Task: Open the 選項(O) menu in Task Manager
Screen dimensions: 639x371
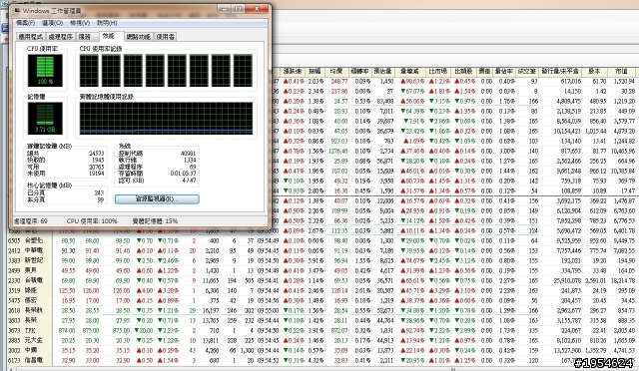Action: (53, 23)
